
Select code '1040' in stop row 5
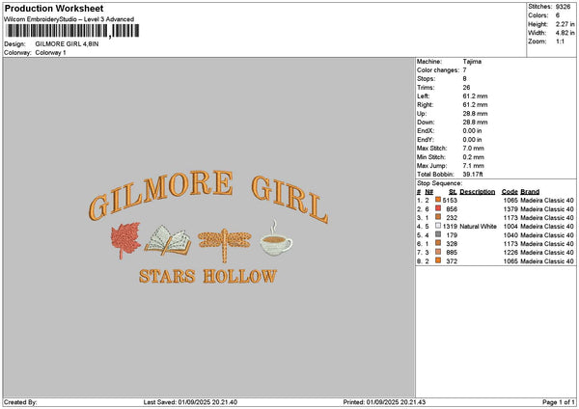pyautogui.click(x=510, y=235)
